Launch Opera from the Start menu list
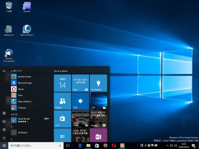The image size is (199, 149). click(x=20, y=89)
